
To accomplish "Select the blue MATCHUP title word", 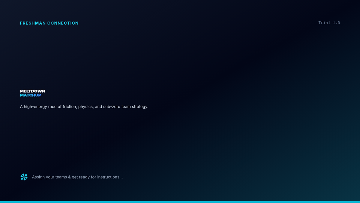I will tap(31, 95).
